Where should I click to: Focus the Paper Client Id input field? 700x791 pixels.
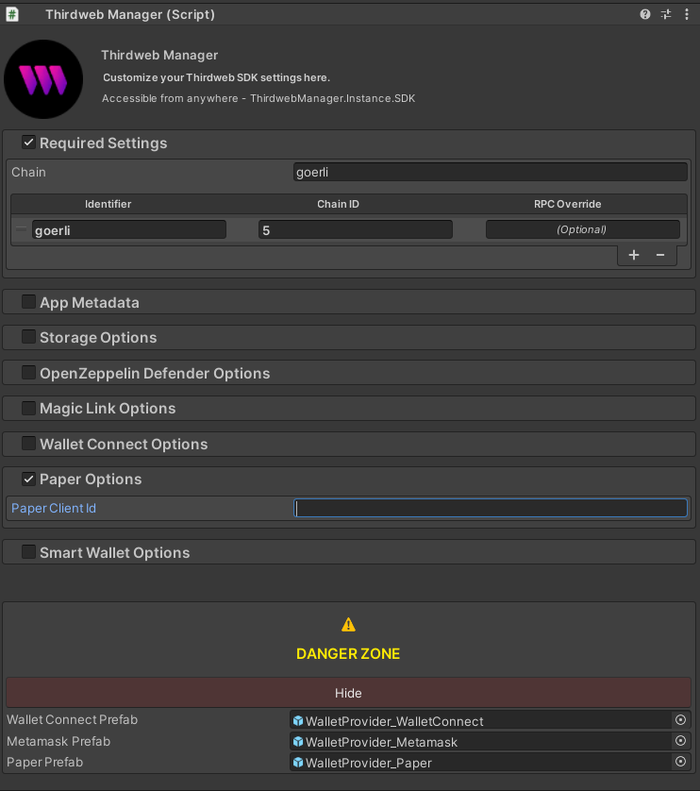(491, 508)
